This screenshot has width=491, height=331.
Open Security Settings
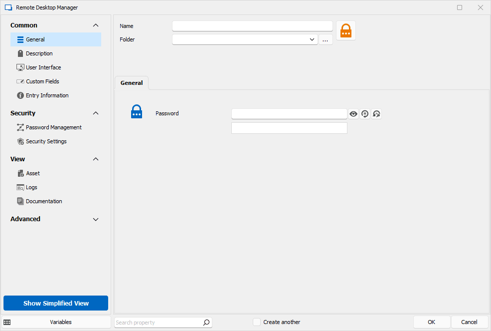click(x=56, y=141)
